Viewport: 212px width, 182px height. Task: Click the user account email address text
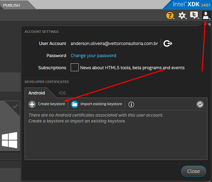[114, 44]
